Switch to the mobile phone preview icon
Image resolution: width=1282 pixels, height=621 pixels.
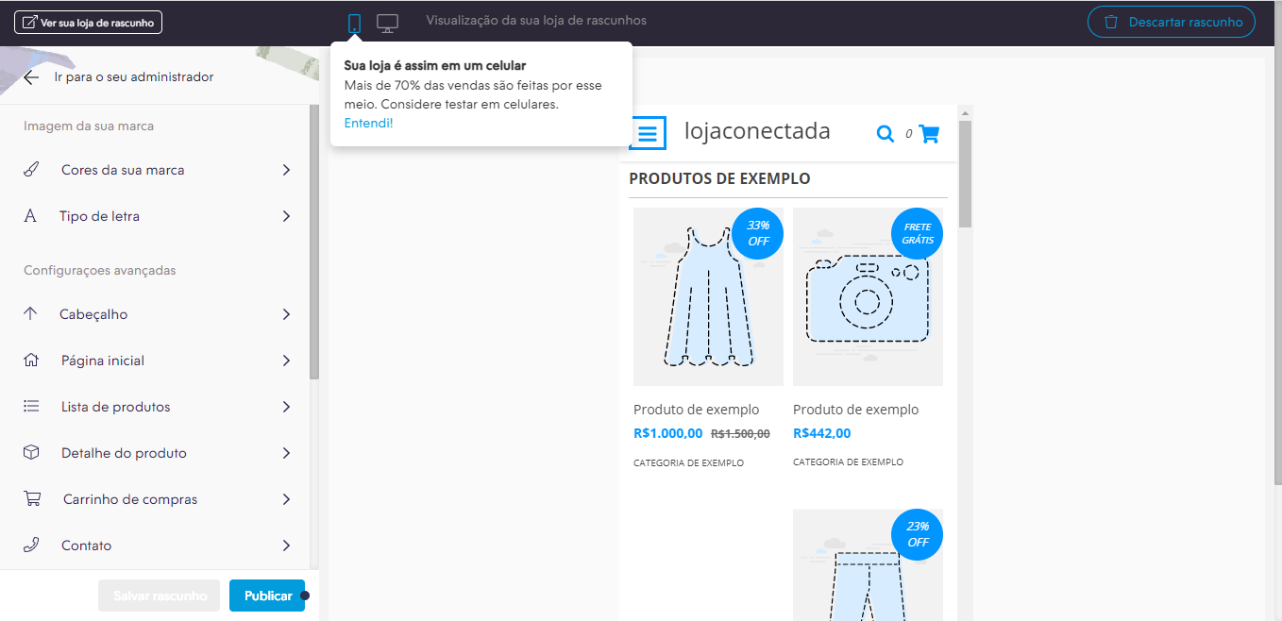[354, 24]
